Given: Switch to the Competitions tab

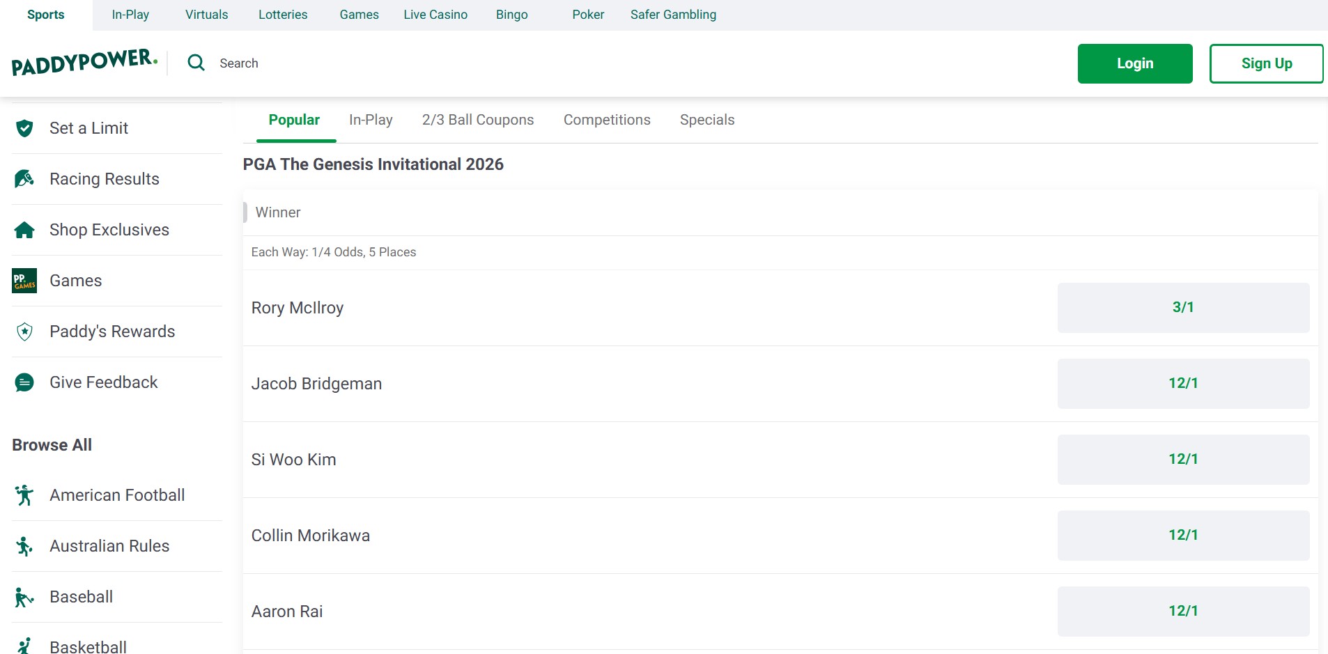Looking at the screenshot, I should (606, 120).
